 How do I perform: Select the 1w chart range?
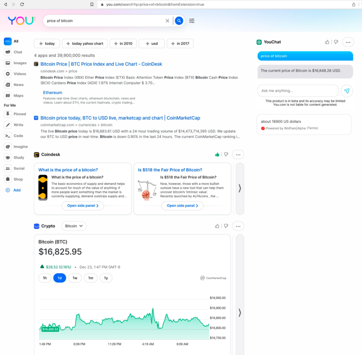(x=75, y=278)
